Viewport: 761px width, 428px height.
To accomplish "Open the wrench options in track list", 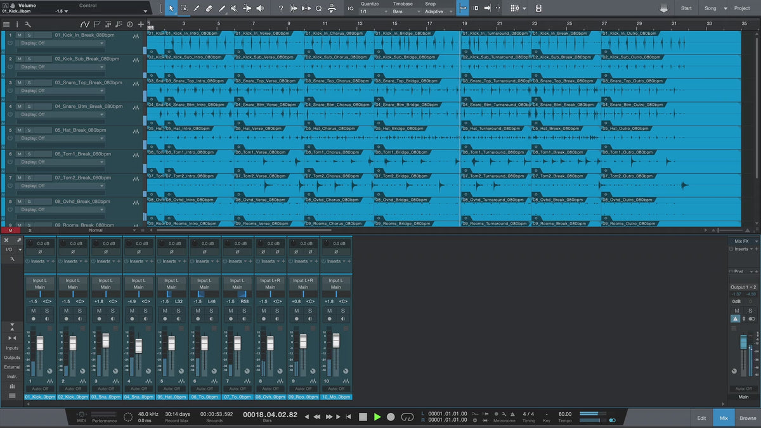I will tap(28, 24).
